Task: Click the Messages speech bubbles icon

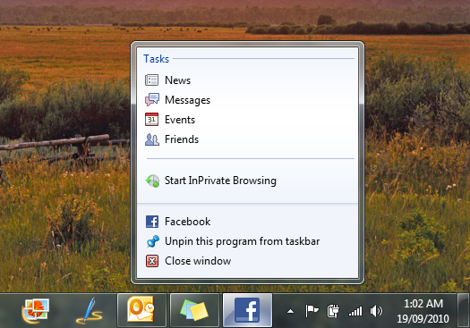Action: [152, 100]
